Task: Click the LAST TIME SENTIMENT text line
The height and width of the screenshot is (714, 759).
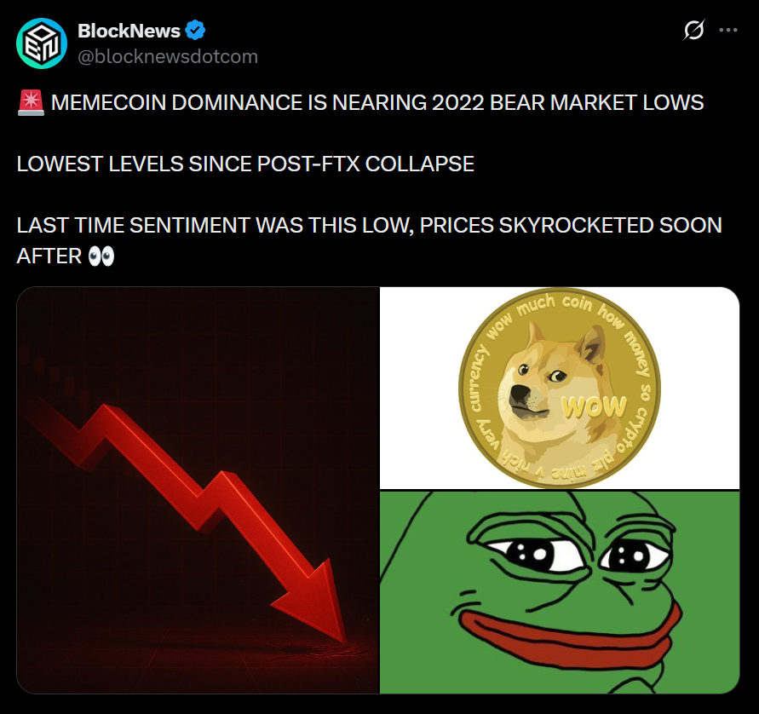Action: coord(370,226)
